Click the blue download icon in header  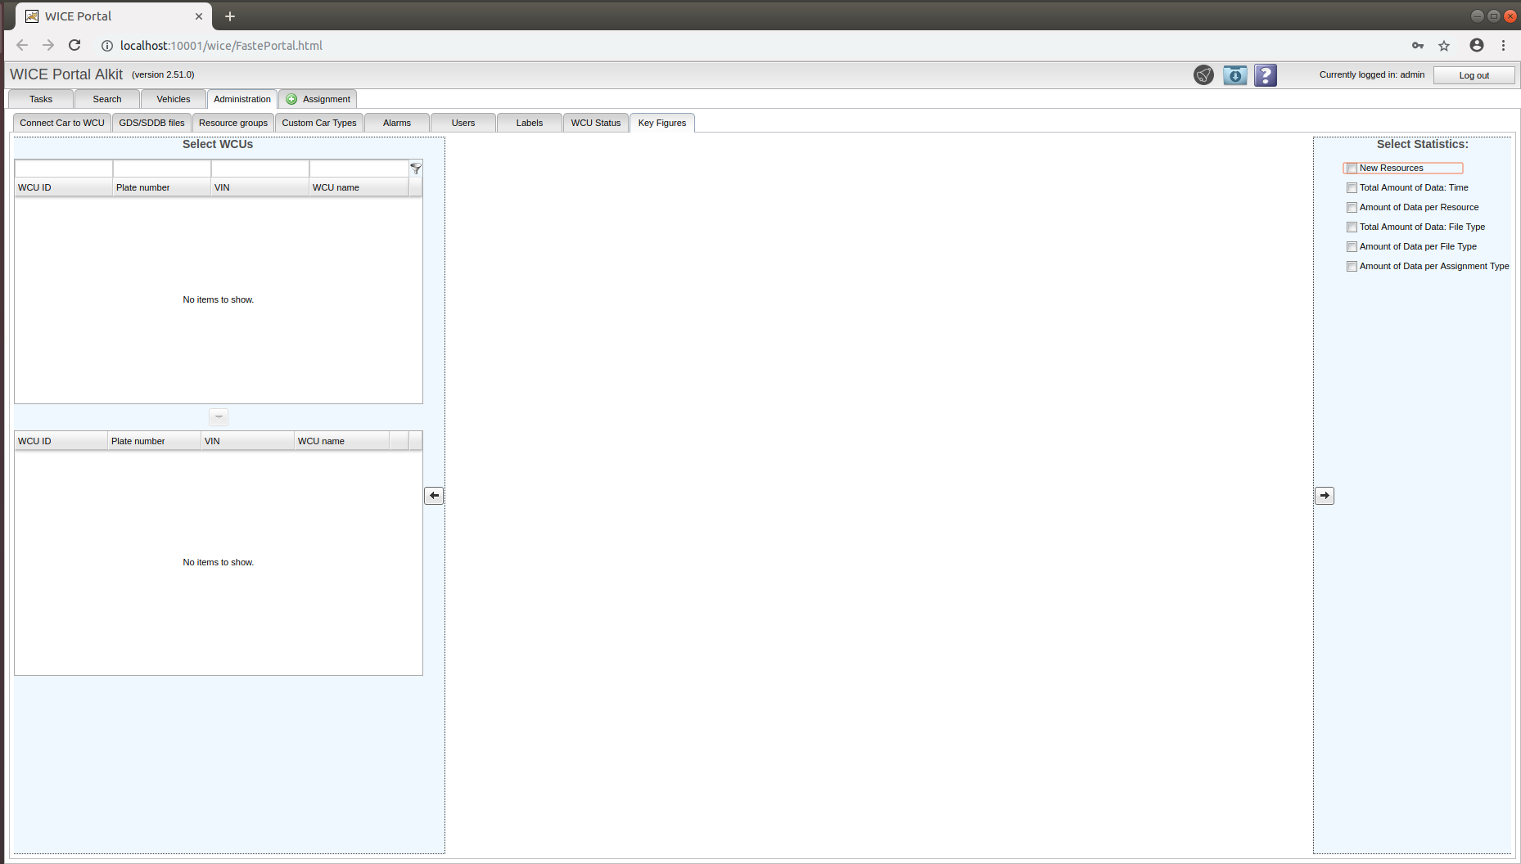pyautogui.click(x=1234, y=75)
